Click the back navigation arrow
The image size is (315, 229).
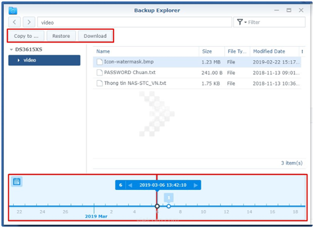(15, 22)
